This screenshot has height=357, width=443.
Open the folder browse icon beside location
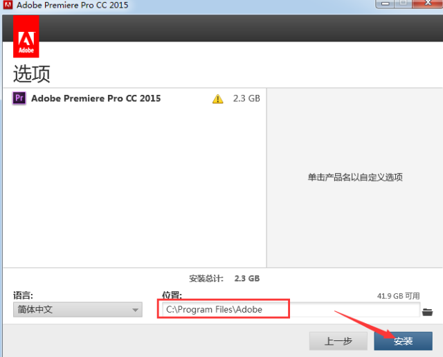coord(427,311)
